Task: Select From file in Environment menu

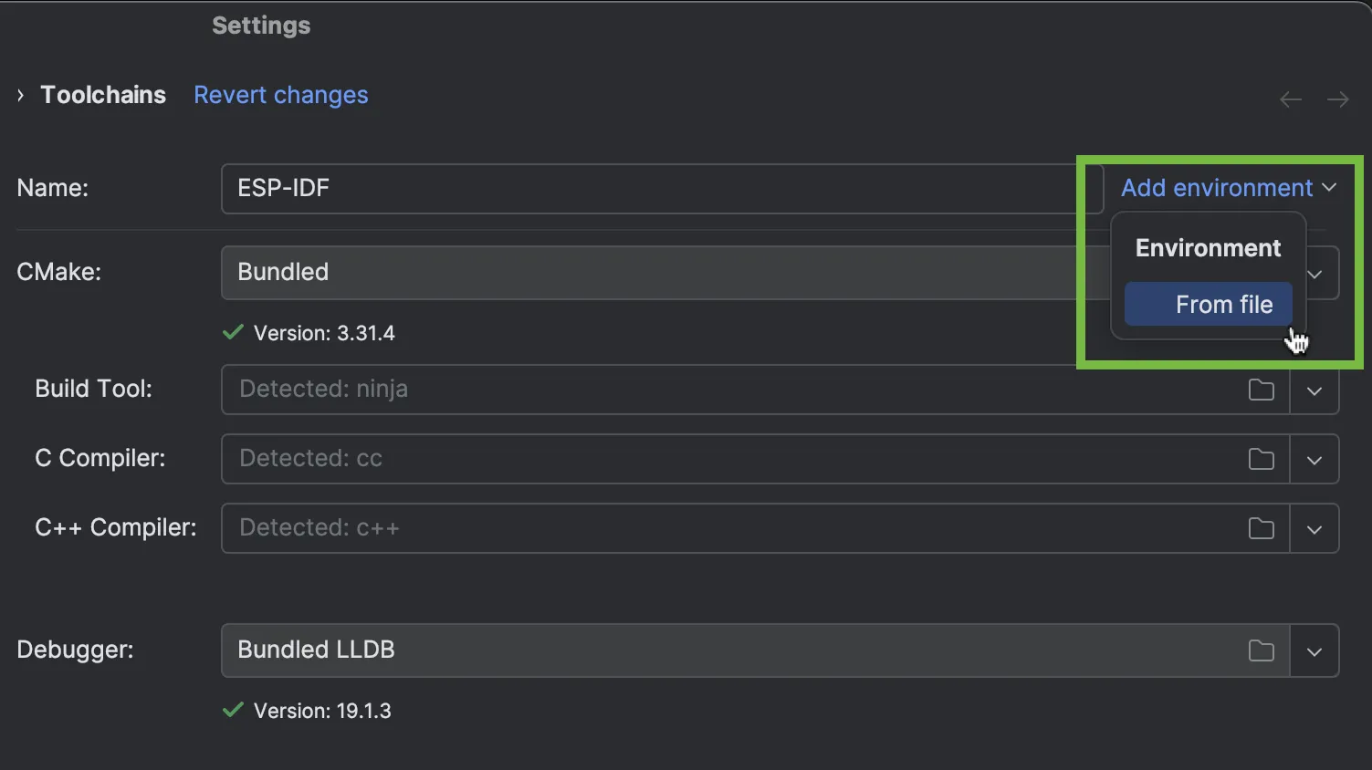Action: coord(1208,305)
